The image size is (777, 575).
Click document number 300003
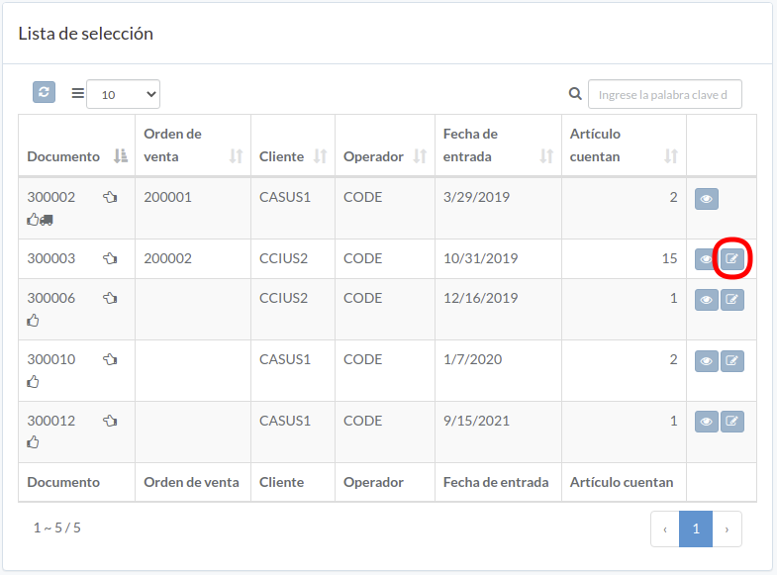(x=51, y=258)
